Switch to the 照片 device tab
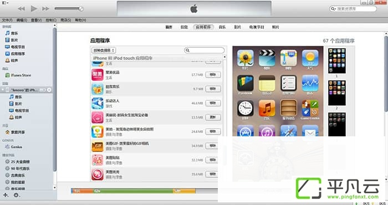 [275, 27]
